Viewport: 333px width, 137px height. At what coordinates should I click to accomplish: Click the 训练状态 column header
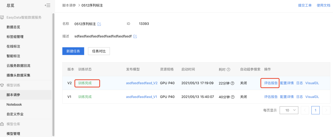coord(85,69)
